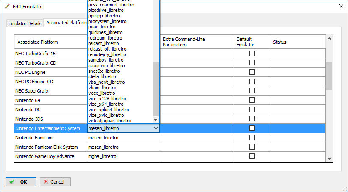The image size is (348, 192).
Task: Click the Cancel button
Action: 55,182
